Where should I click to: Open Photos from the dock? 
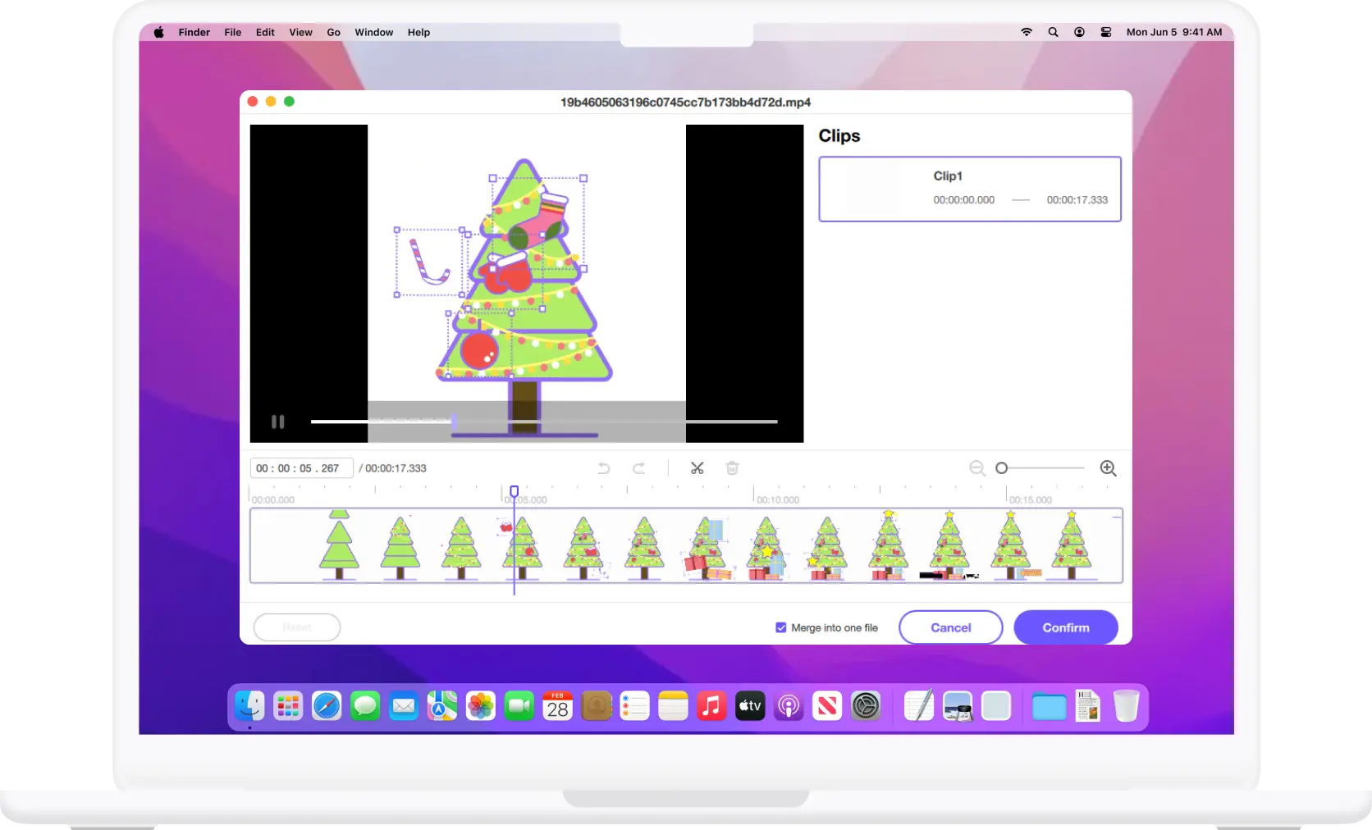(x=481, y=705)
